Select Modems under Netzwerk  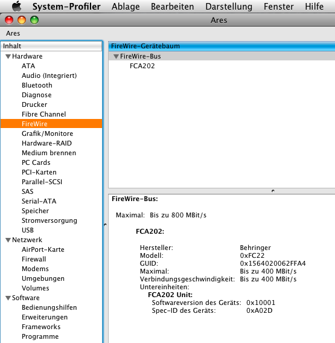click(x=35, y=269)
